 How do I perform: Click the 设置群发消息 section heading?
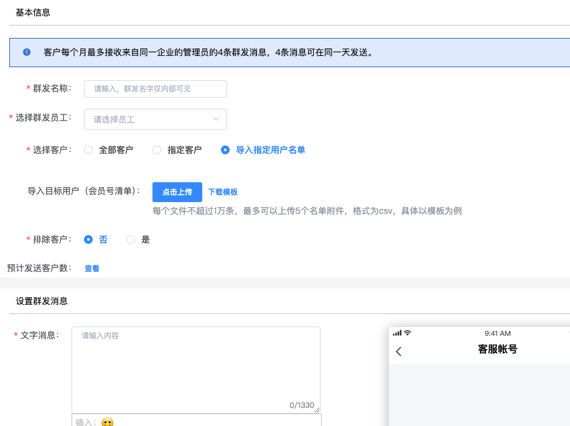(x=42, y=301)
